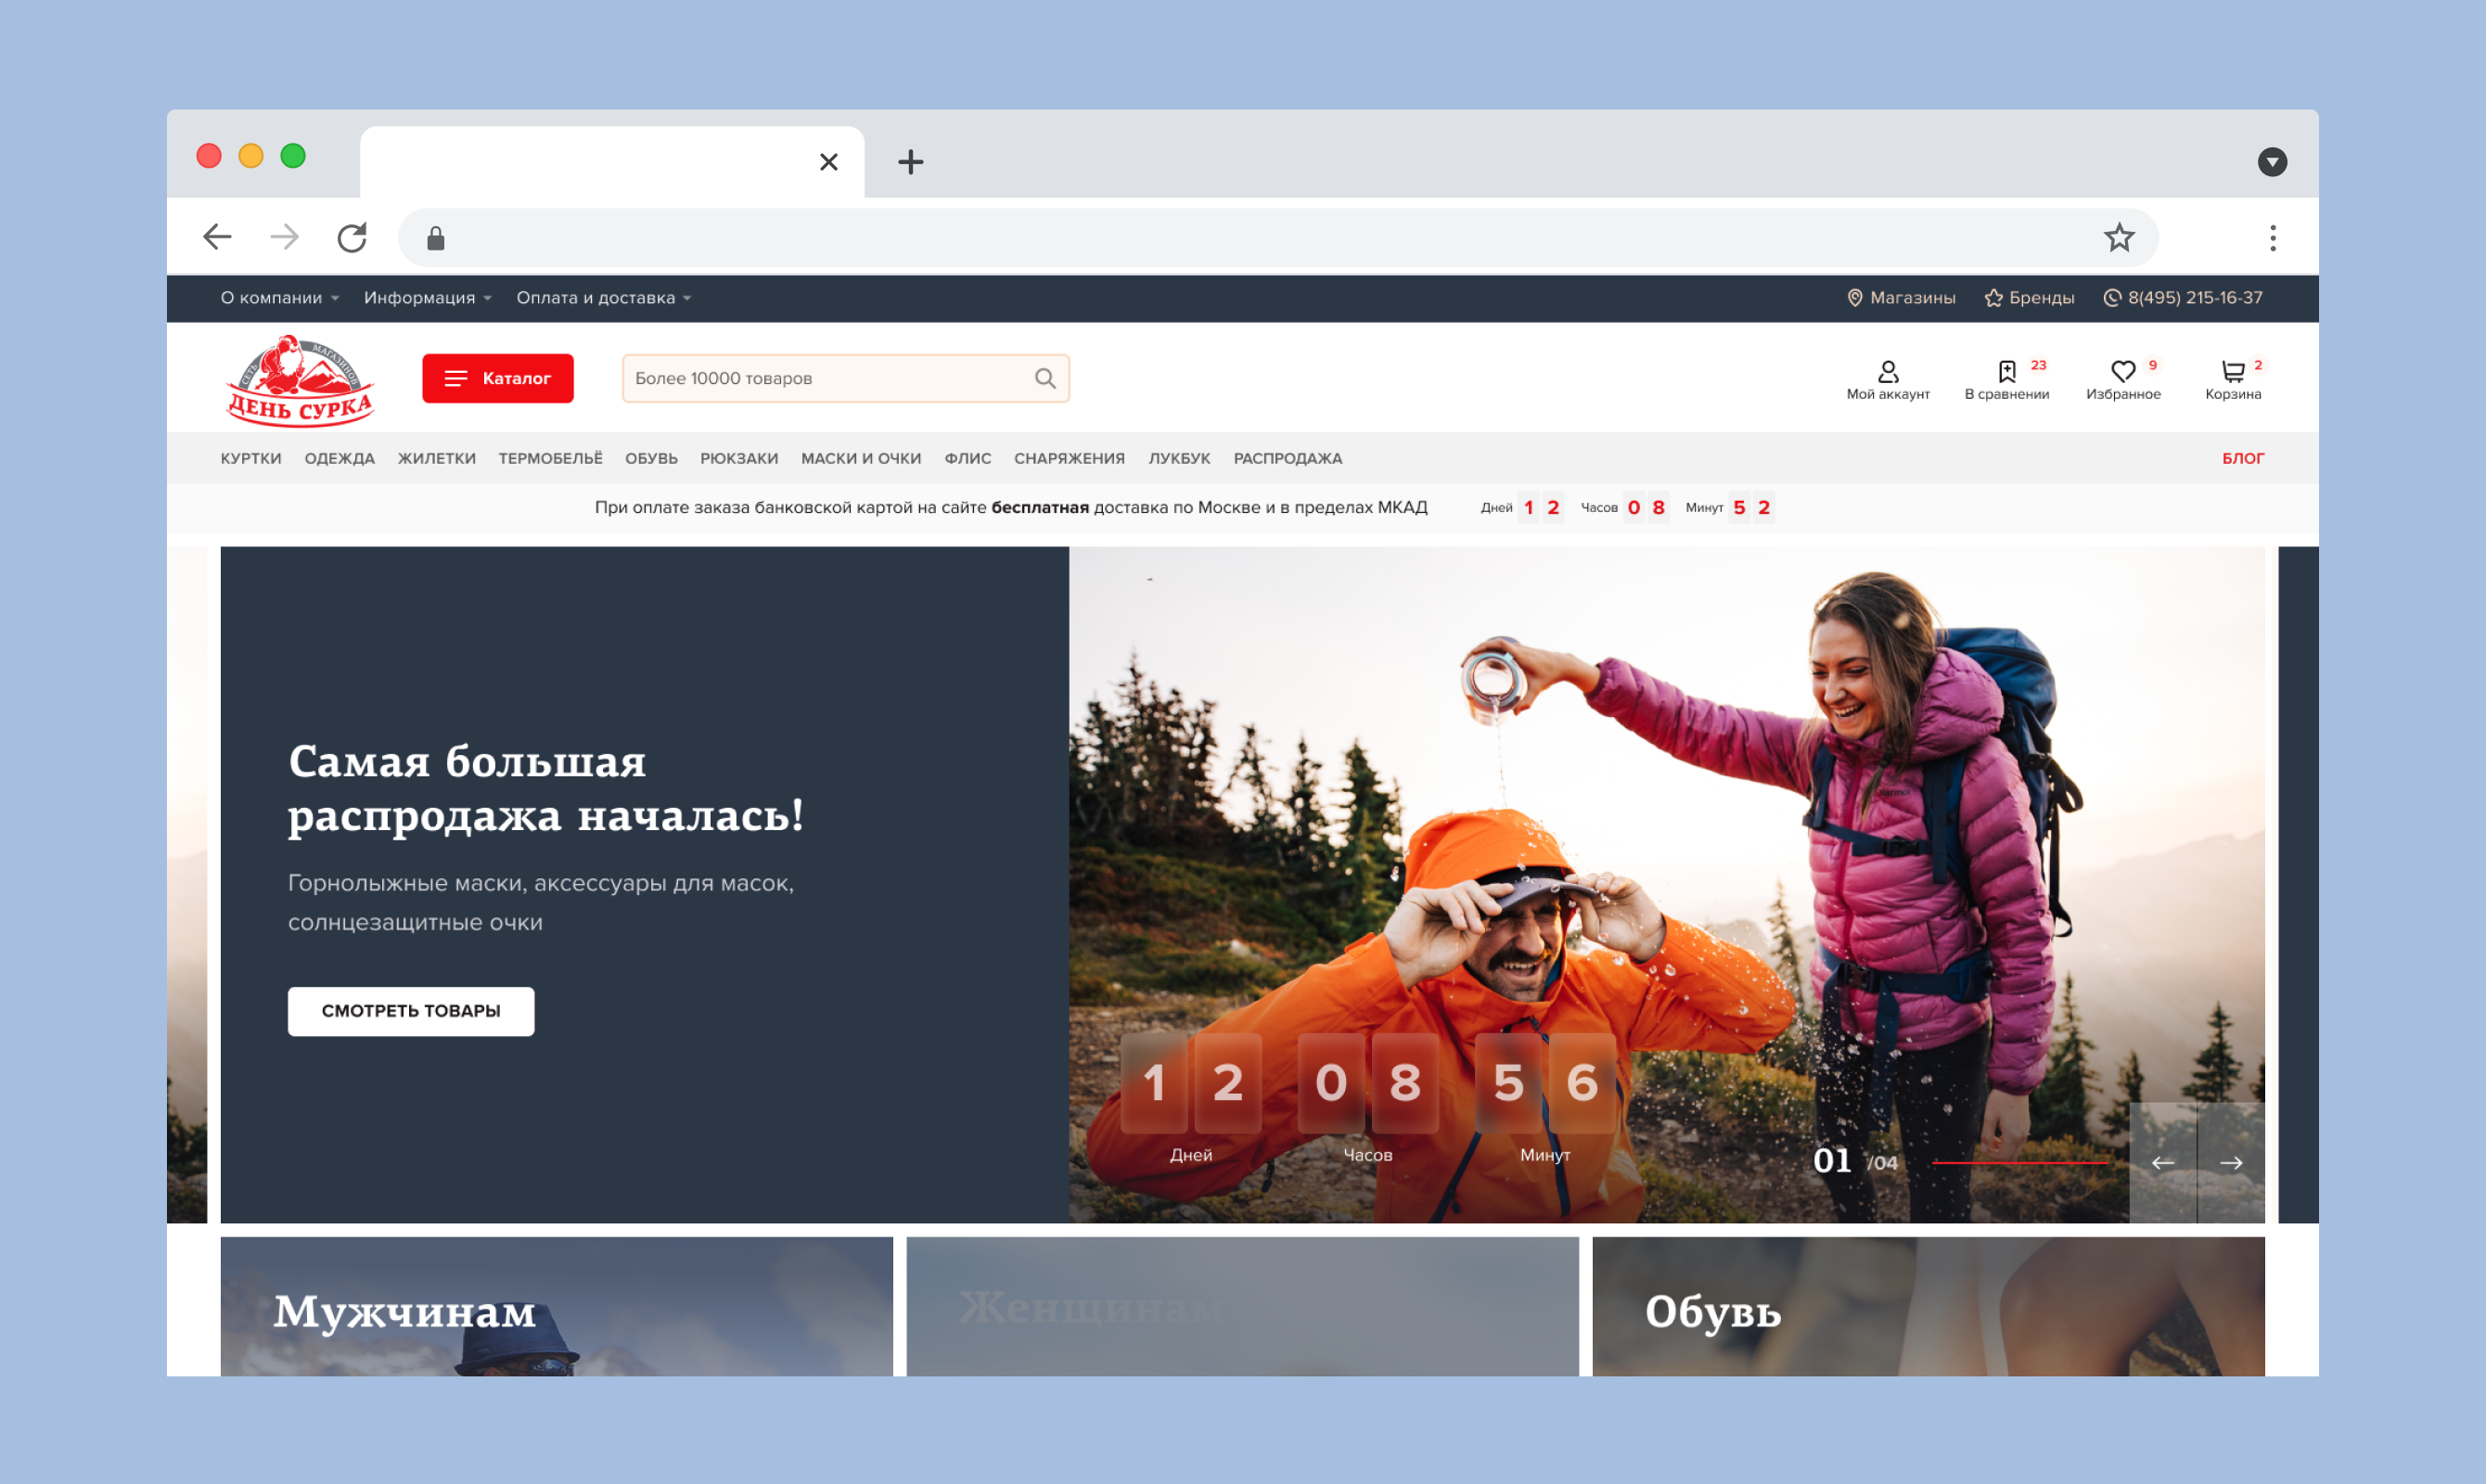The height and width of the screenshot is (1484, 2486).
Task: Open the Бренды link
Action: [x=2030, y=298]
